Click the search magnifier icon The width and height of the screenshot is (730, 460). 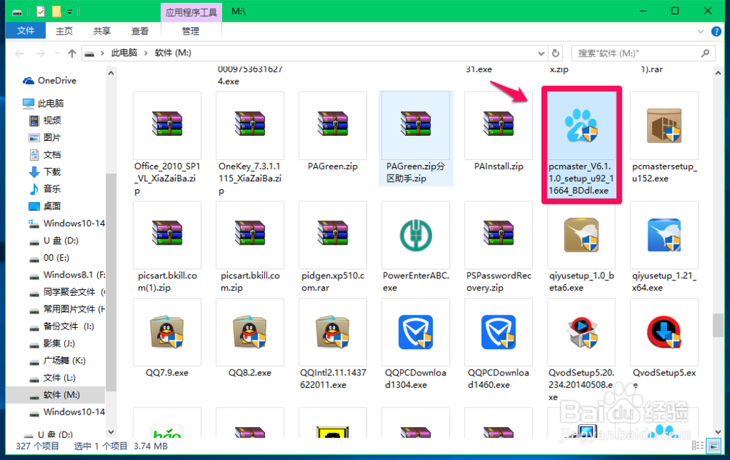[705, 53]
